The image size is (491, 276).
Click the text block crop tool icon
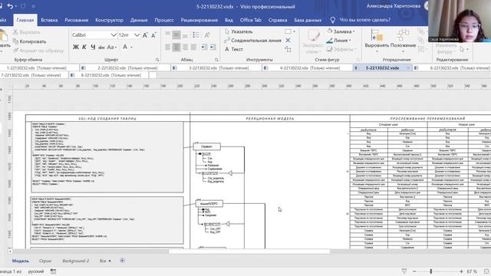click(288, 49)
